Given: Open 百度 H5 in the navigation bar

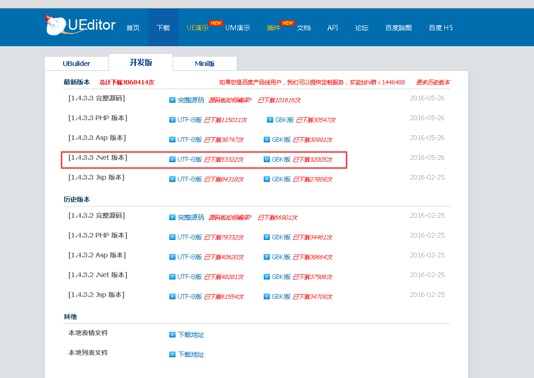Looking at the screenshot, I should (441, 28).
